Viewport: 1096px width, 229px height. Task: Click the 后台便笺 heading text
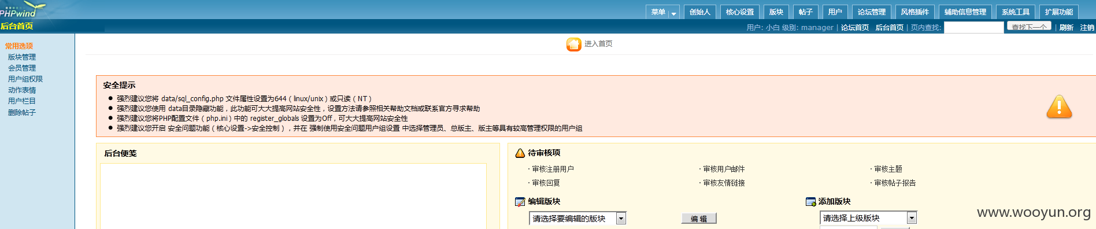pos(120,153)
